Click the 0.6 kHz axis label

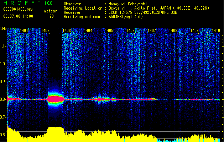coord(3,135)
